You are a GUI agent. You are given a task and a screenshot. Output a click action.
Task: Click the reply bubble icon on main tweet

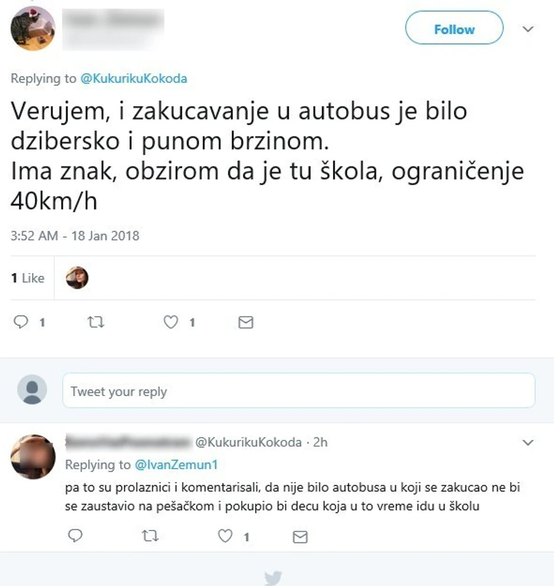(21, 322)
